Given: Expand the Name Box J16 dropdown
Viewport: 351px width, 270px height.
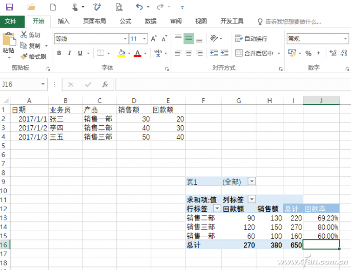Looking at the screenshot, I should pyautogui.click(x=43, y=84).
